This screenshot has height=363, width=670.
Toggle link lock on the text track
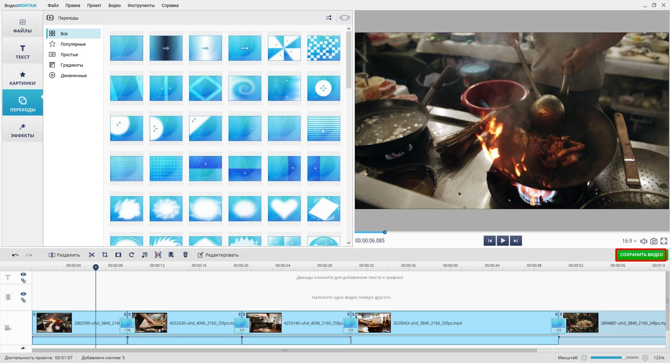[23, 281]
